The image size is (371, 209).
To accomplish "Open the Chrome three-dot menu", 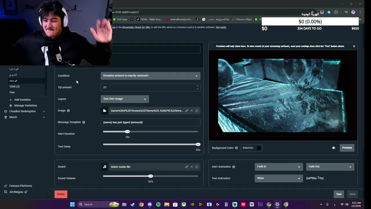I will 360,12.
